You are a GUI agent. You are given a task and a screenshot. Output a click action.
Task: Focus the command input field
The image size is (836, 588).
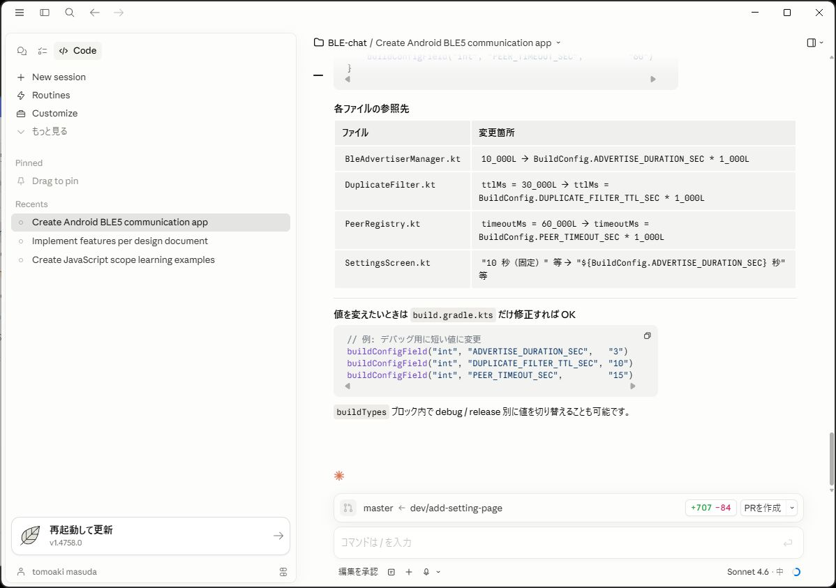(558, 543)
